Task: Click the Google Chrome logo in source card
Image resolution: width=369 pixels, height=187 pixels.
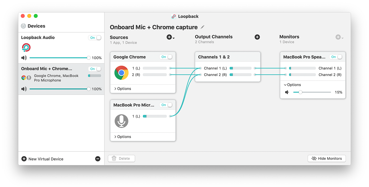Action: click(122, 73)
